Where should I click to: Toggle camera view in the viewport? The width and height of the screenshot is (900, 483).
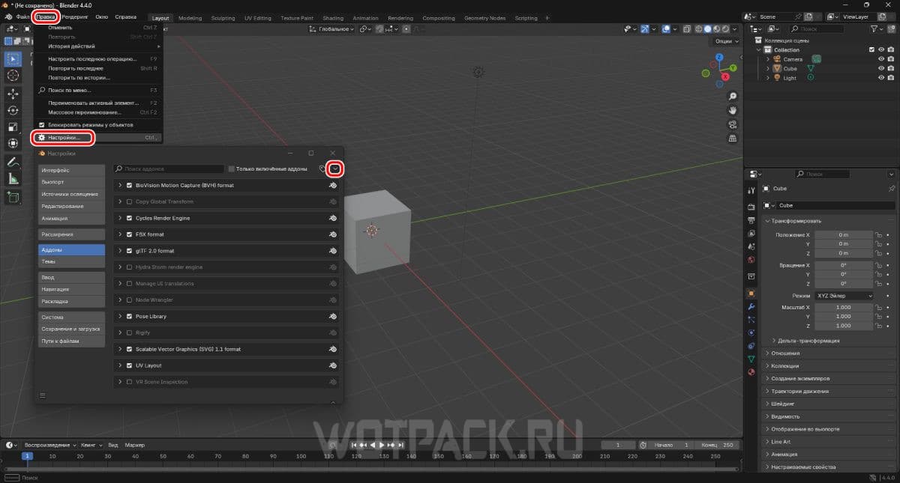[733, 124]
